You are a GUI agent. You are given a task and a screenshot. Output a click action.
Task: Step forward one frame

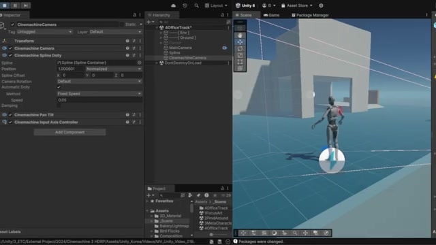pos(26,5)
